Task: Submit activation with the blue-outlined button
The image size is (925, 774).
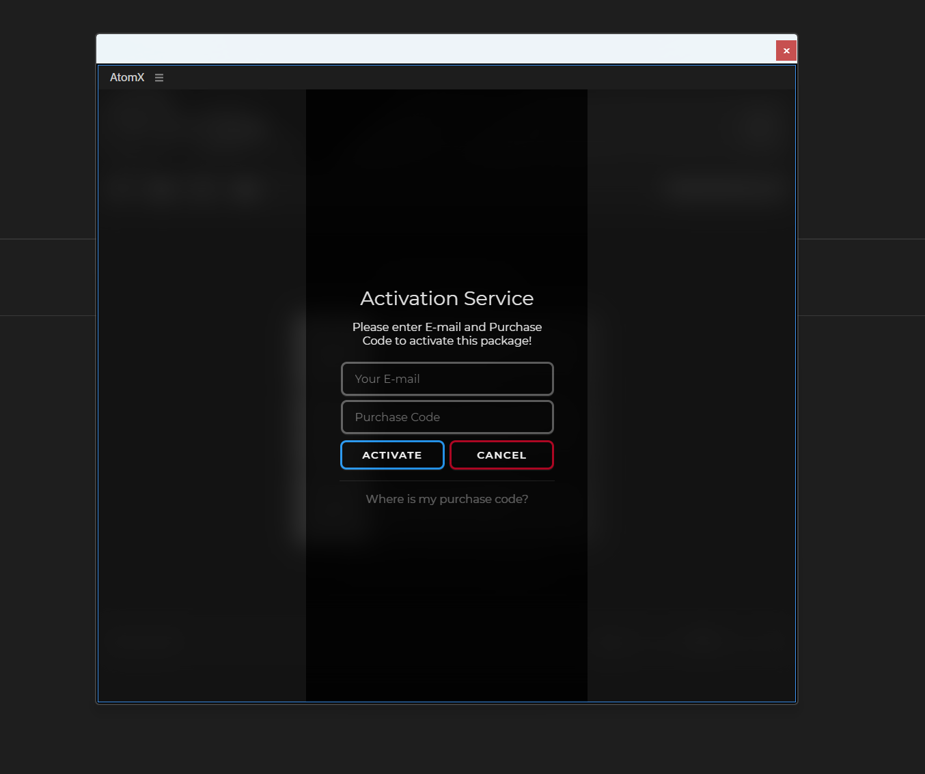Action: 392,455
